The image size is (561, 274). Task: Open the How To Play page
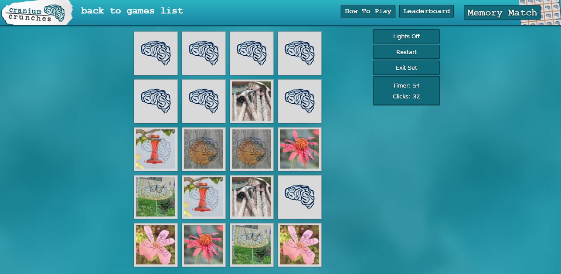tap(368, 11)
